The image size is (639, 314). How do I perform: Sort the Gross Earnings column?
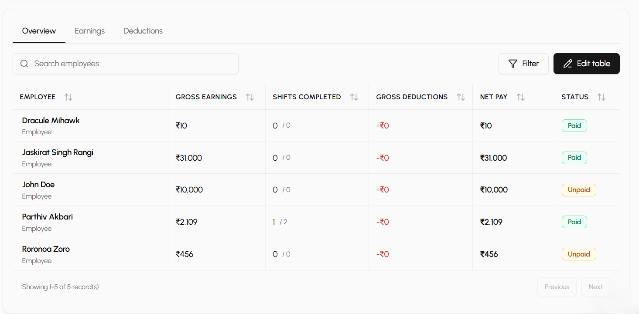pyautogui.click(x=250, y=97)
